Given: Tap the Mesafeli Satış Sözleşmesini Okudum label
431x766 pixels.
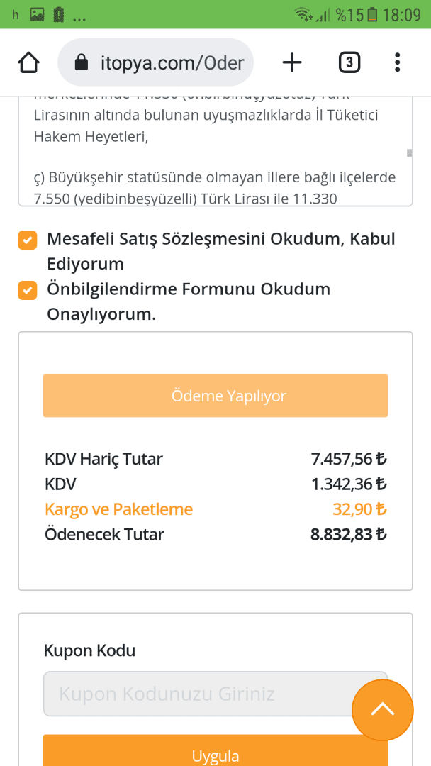Looking at the screenshot, I should [x=220, y=251].
